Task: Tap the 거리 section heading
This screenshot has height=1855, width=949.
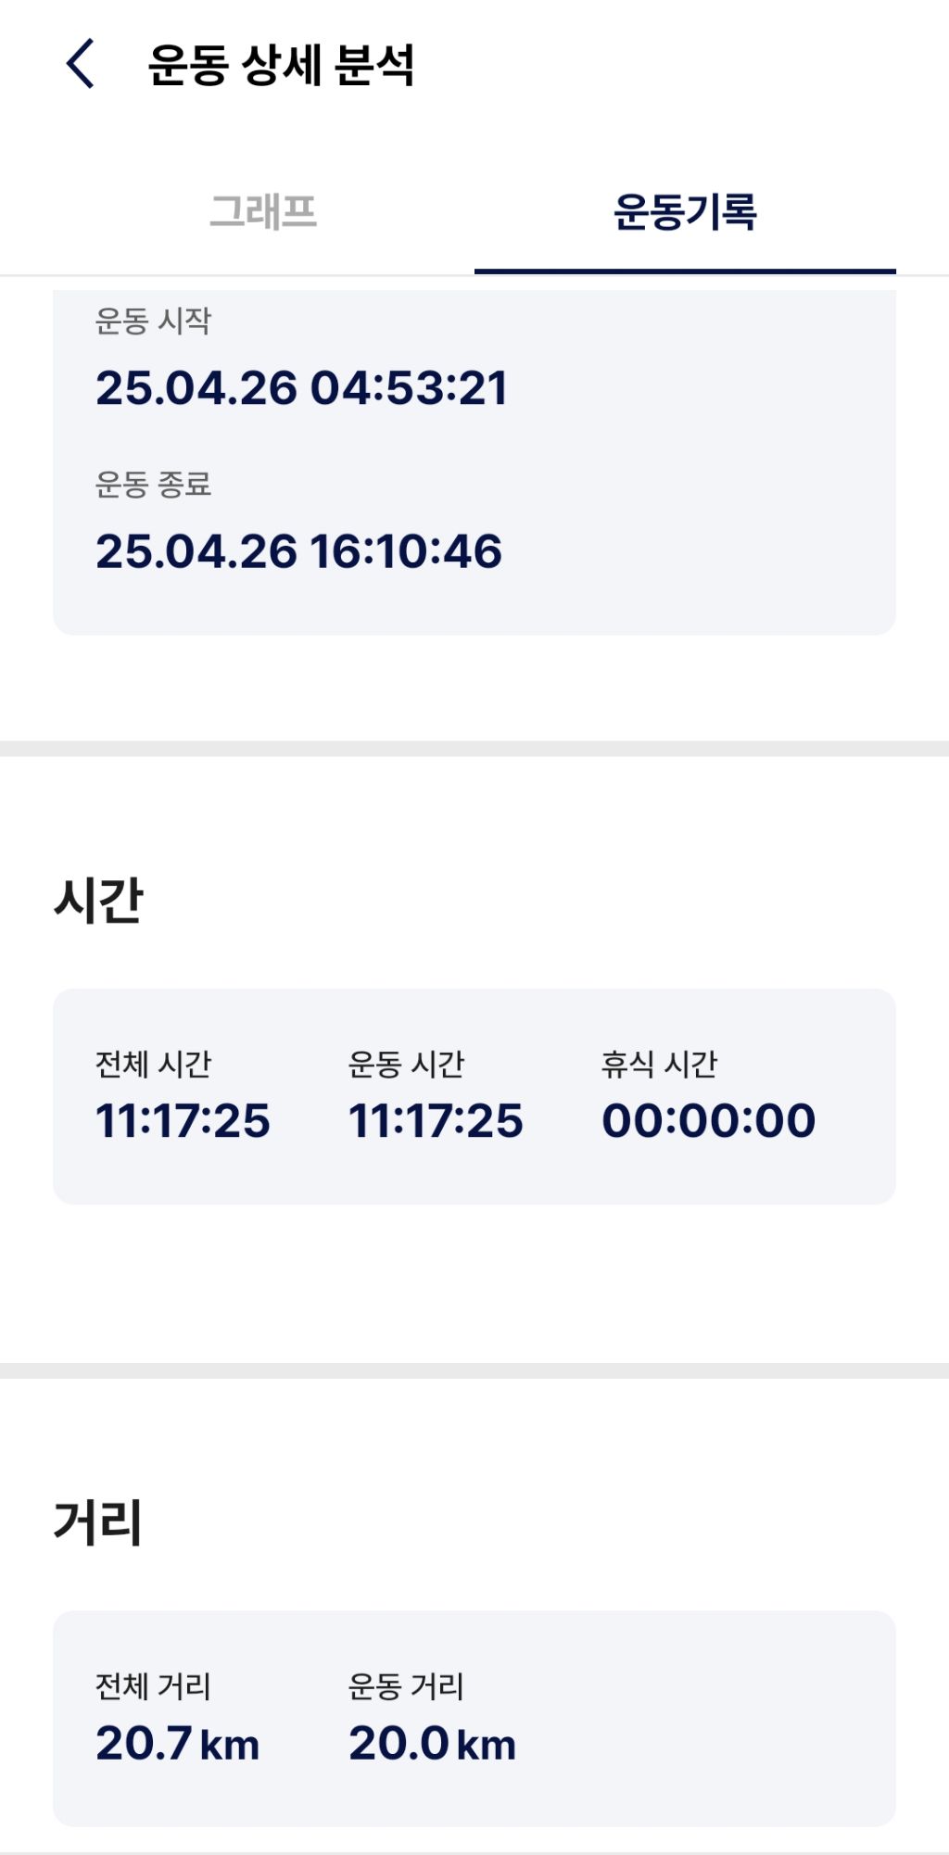Action: [x=97, y=1522]
